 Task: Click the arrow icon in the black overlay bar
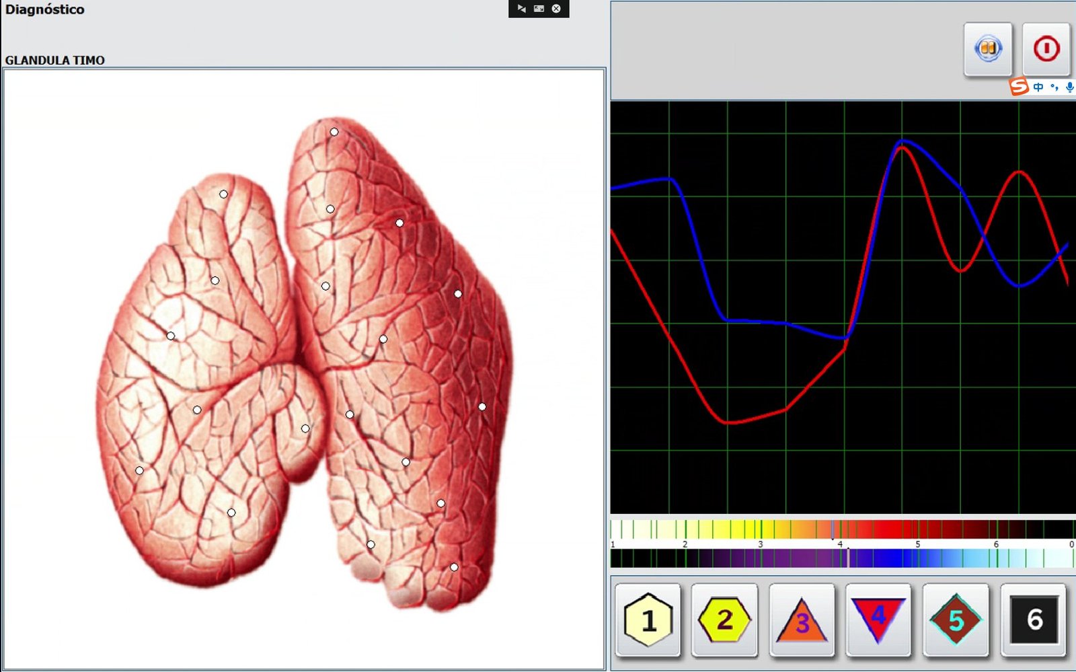(x=521, y=9)
